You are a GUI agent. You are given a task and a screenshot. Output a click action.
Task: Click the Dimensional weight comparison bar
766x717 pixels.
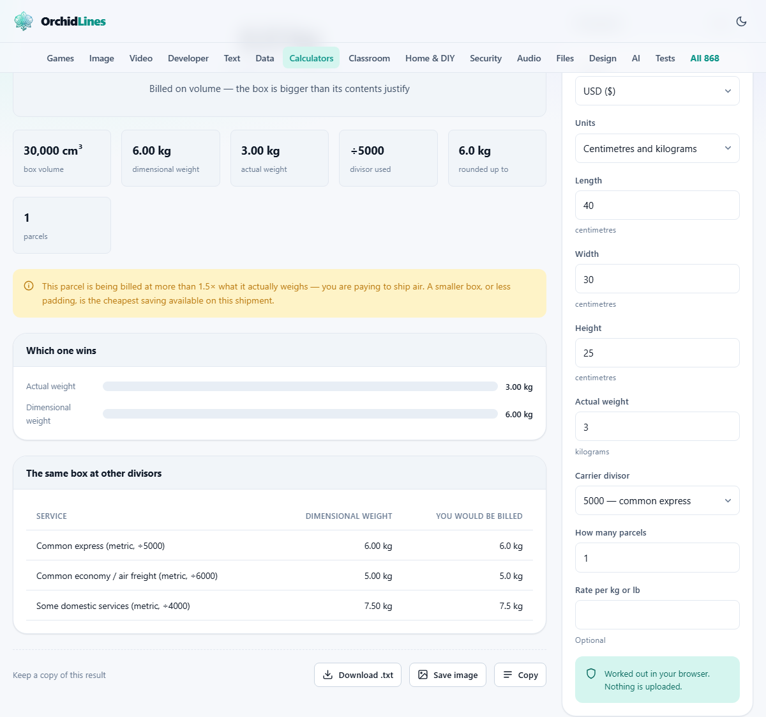pos(300,414)
